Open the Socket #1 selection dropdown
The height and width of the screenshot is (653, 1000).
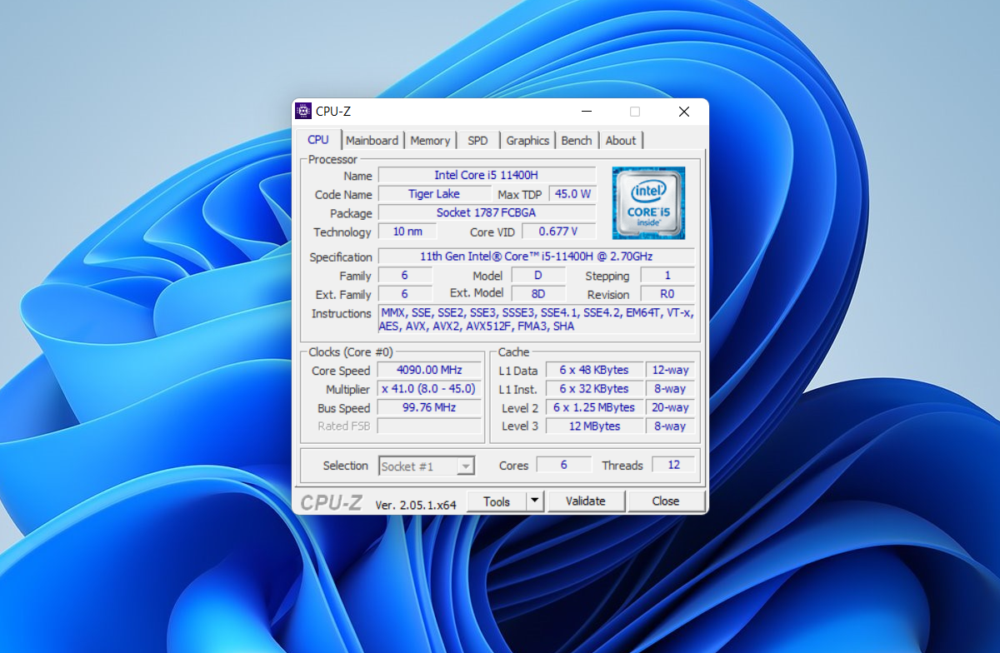pyautogui.click(x=427, y=466)
